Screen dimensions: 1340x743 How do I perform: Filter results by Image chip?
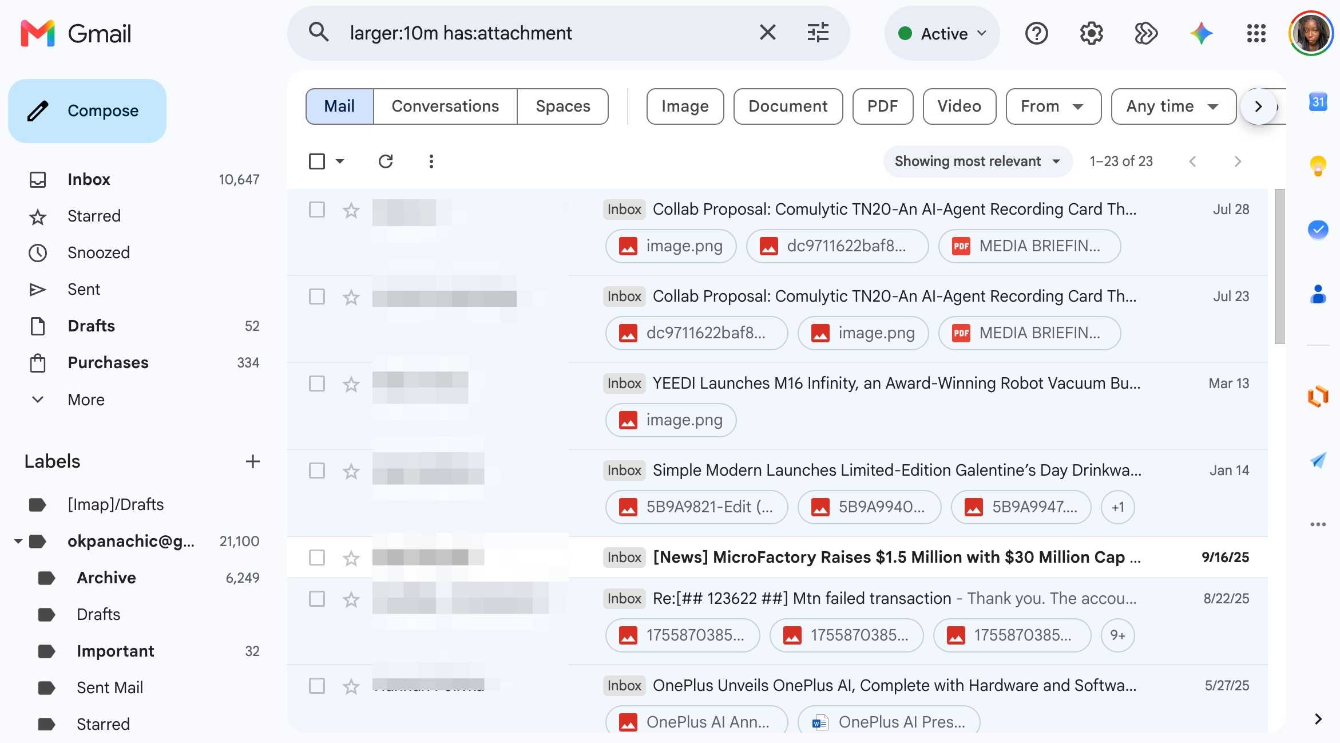pyautogui.click(x=685, y=106)
